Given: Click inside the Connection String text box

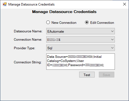Looking at the screenshot, I should [x=81, y=61].
